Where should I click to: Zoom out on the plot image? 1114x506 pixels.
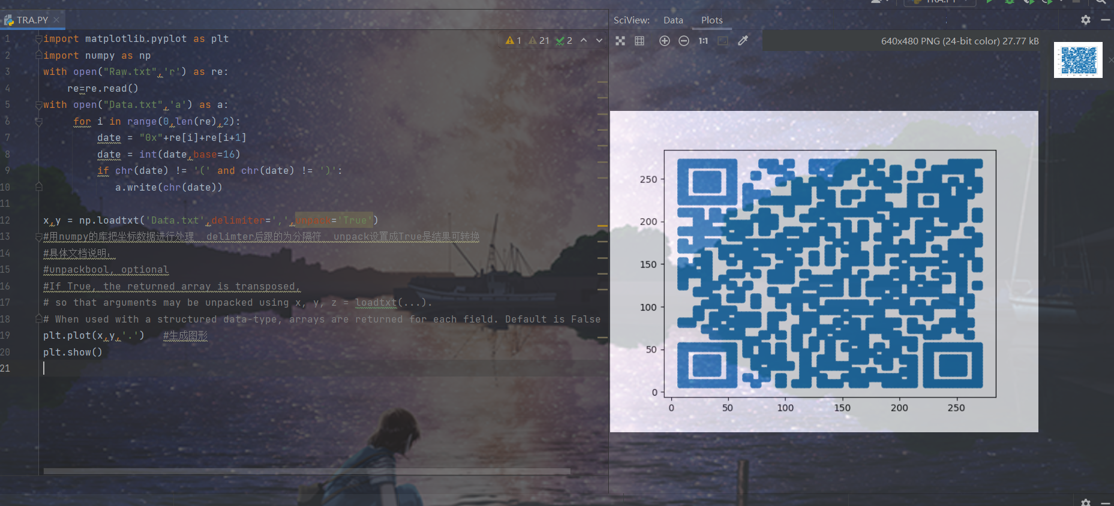pos(684,41)
